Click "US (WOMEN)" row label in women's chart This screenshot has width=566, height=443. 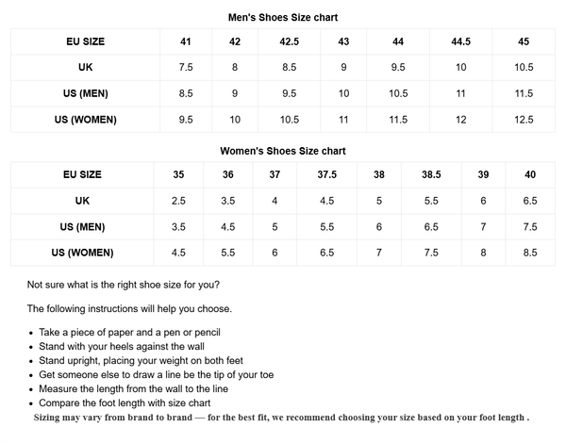coord(82,253)
